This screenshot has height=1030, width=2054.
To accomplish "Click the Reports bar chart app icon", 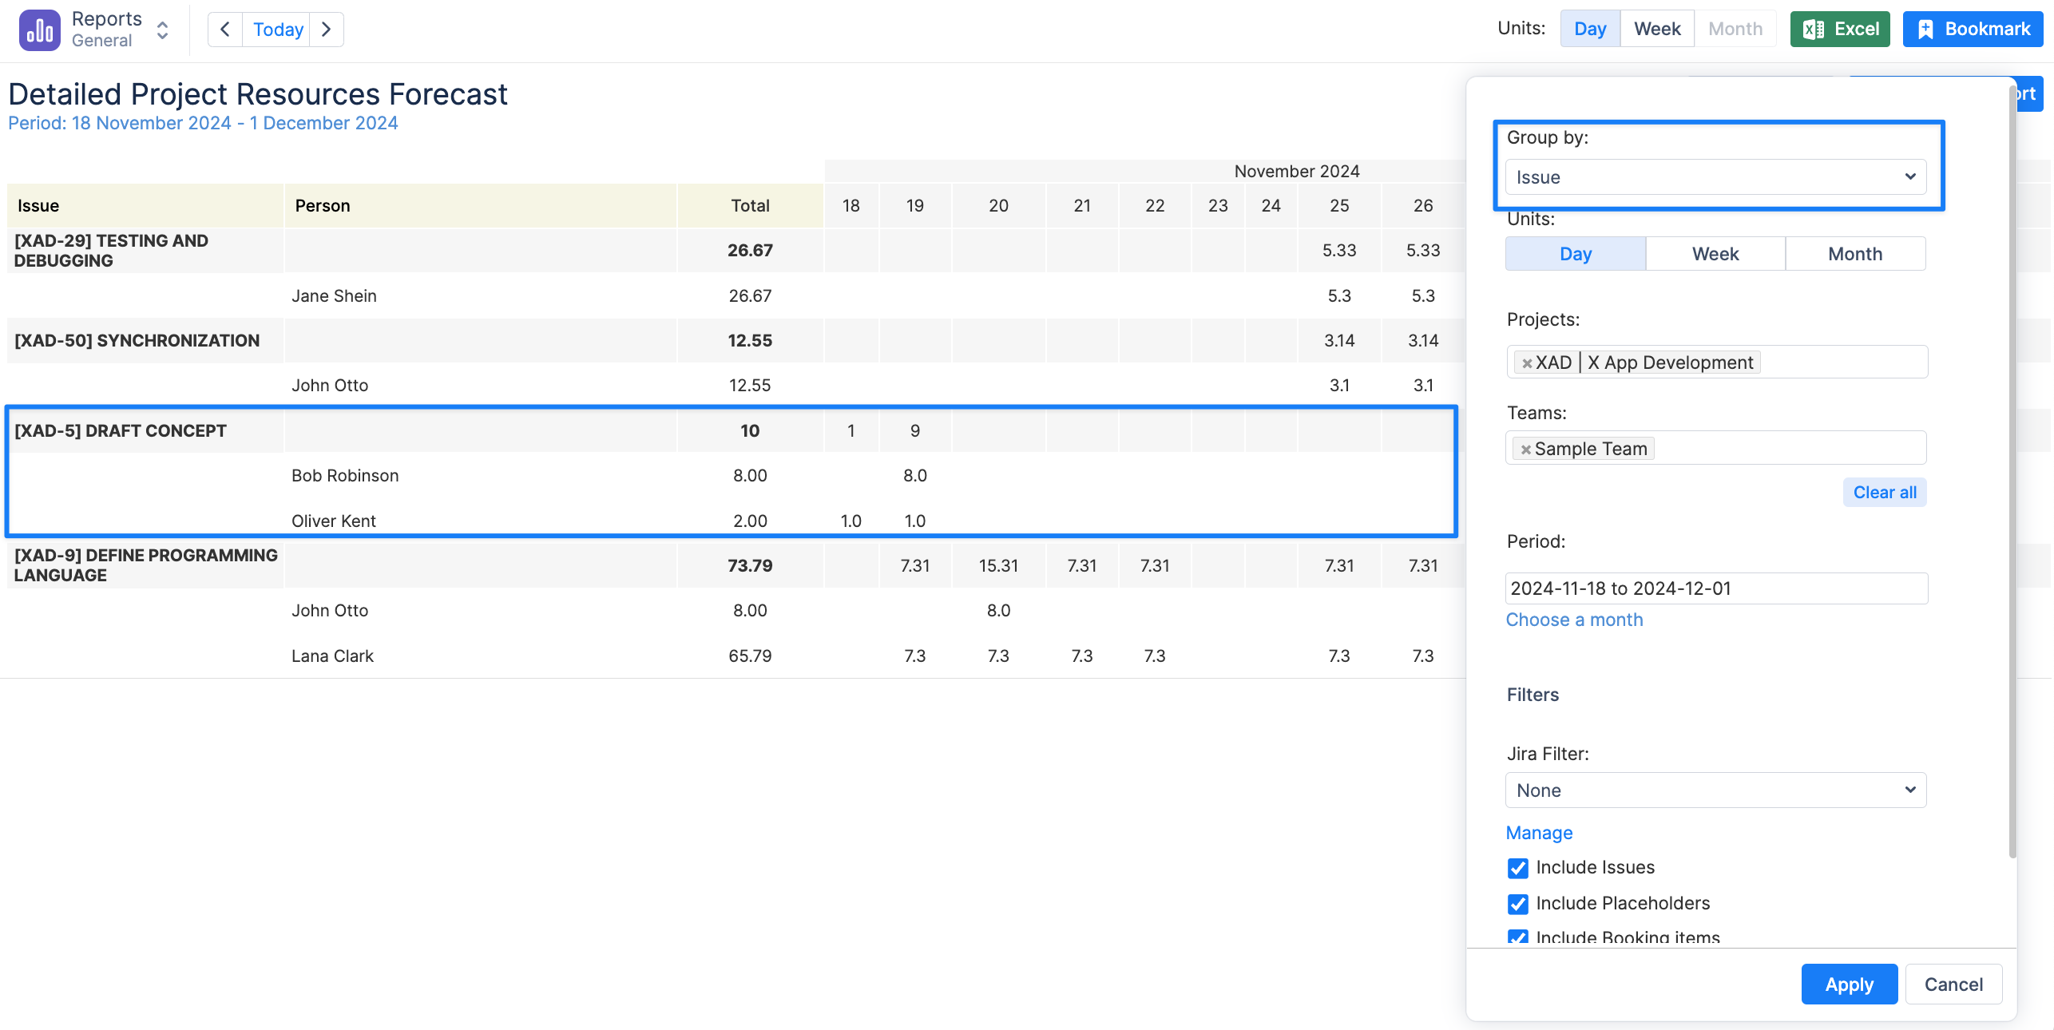I will tap(39, 30).
